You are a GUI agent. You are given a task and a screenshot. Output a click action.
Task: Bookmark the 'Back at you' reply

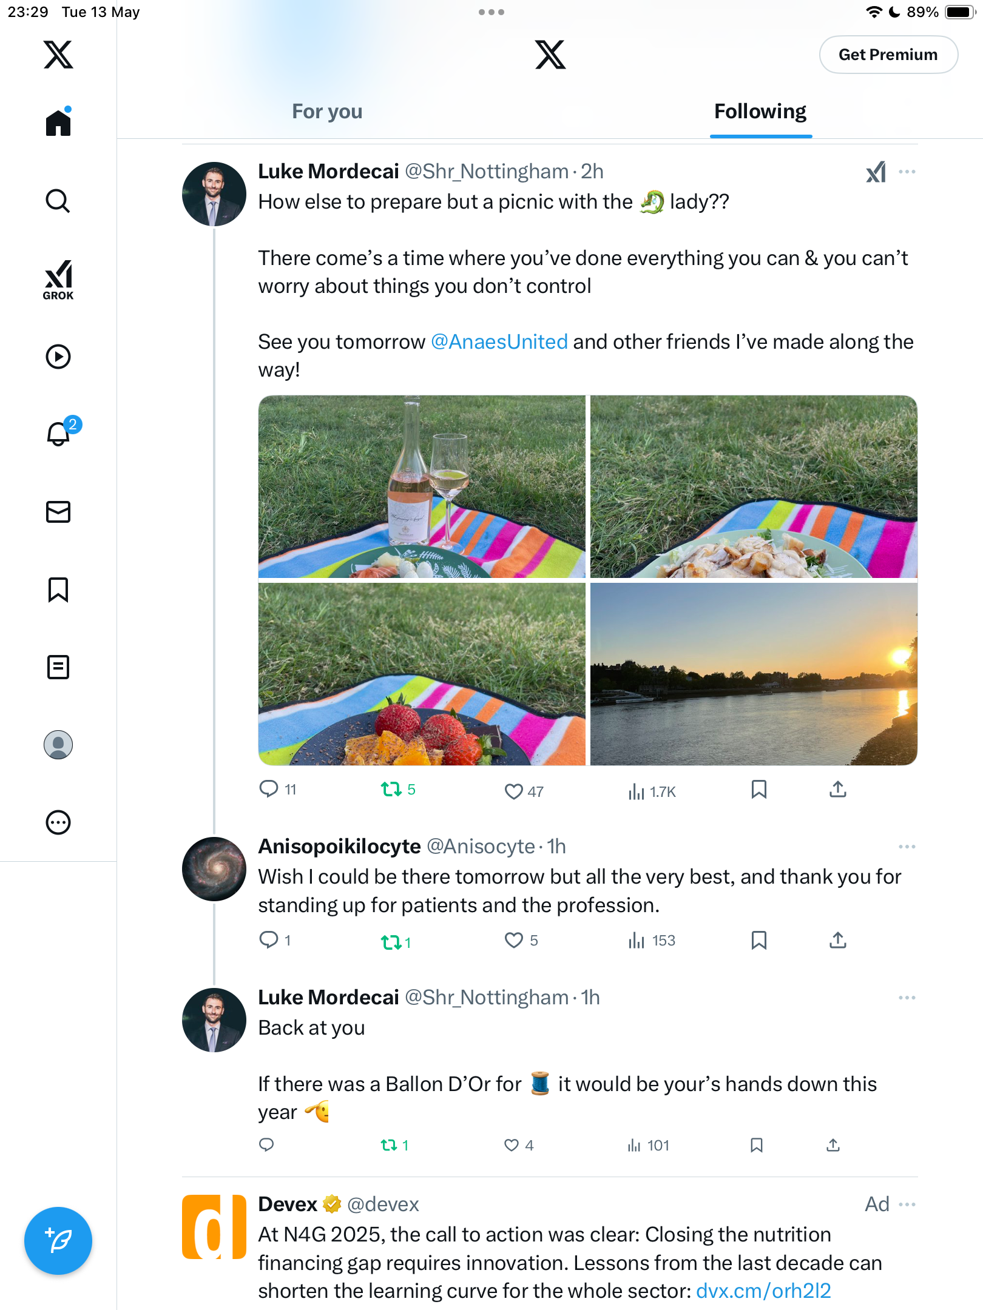(x=756, y=1145)
